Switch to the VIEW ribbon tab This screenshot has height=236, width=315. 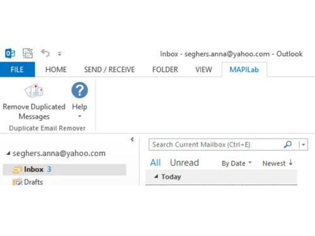tap(203, 69)
